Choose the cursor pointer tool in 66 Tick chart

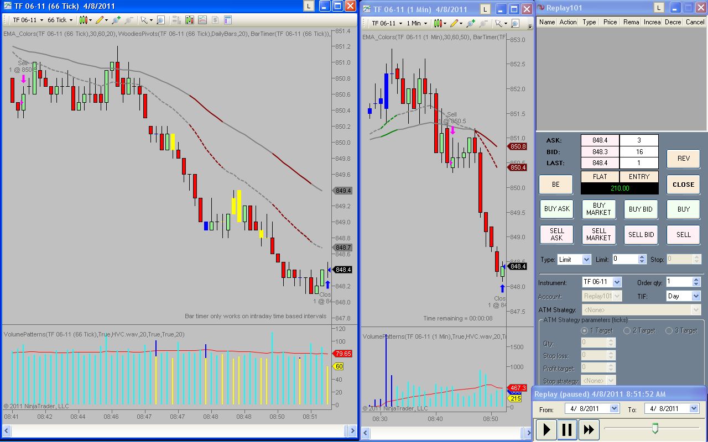(x=146, y=20)
